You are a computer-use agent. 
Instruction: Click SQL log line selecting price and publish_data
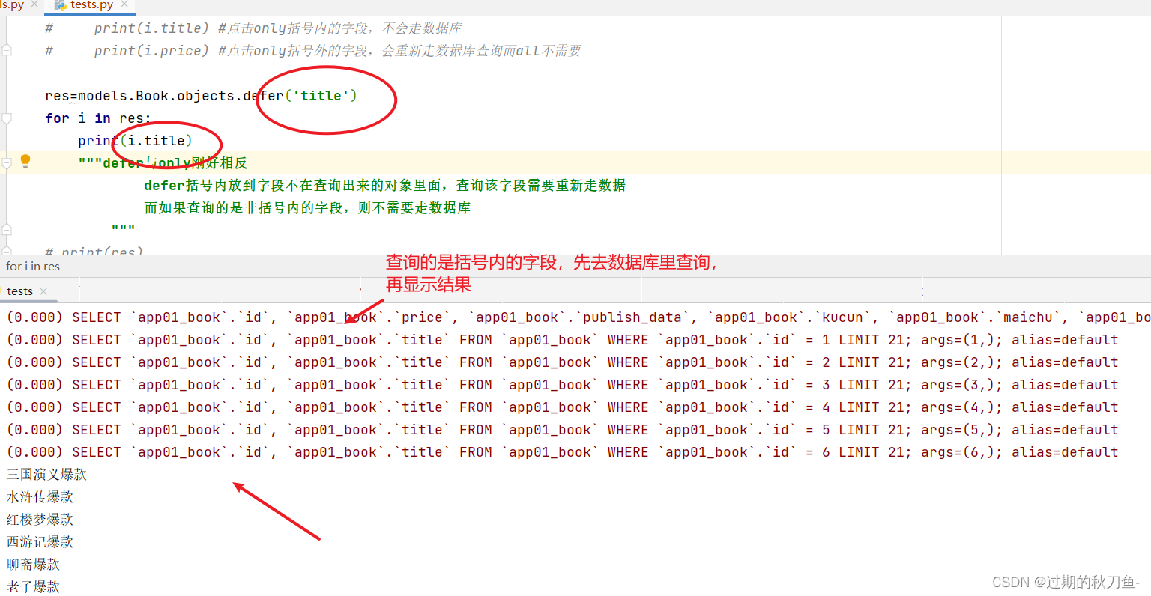click(578, 317)
